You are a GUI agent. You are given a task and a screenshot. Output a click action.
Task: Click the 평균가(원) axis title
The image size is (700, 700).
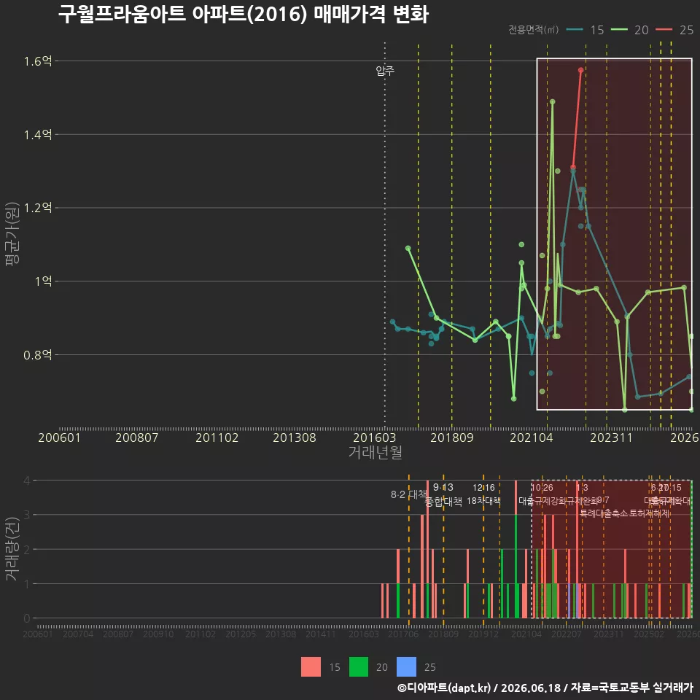click(12, 234)
